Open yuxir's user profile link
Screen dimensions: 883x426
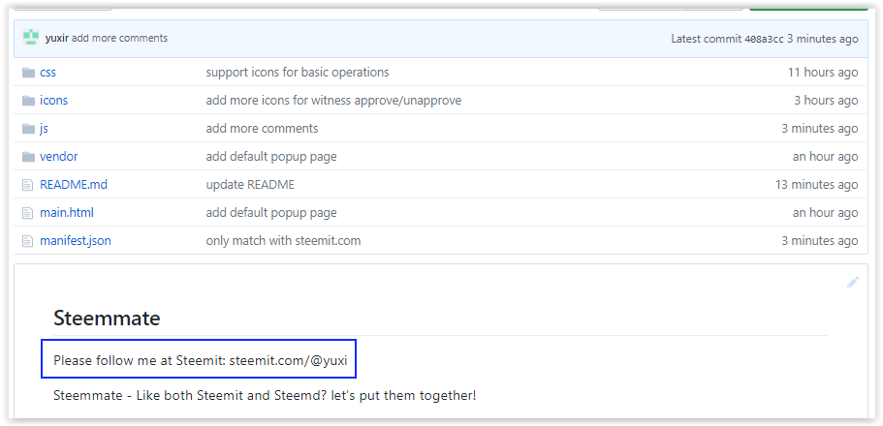(x=57, y=39)
